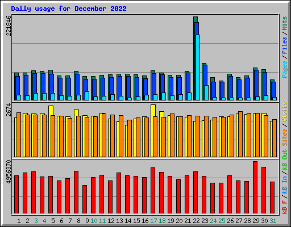Click the orange sites bar for day 1
The width and height of the screenshot is (291, 227).
pos(19,134)
